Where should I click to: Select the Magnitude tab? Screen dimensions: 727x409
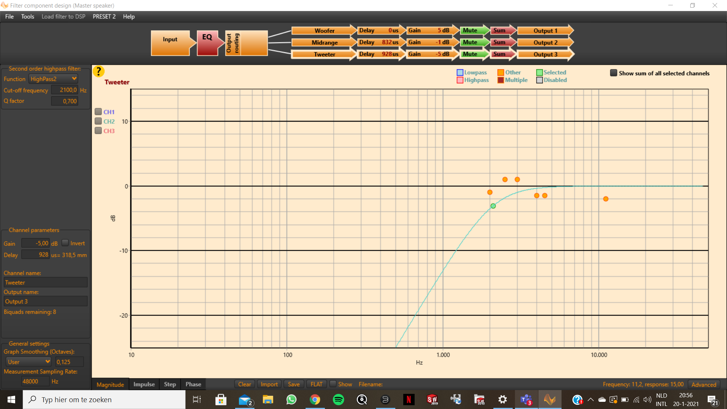tap(110, 384)
